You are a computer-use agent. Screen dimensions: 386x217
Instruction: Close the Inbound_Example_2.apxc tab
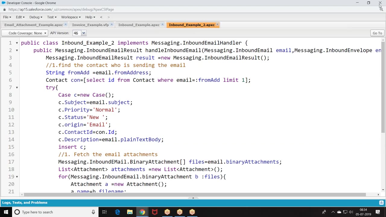pyautogui.click(x=217, y=25)
